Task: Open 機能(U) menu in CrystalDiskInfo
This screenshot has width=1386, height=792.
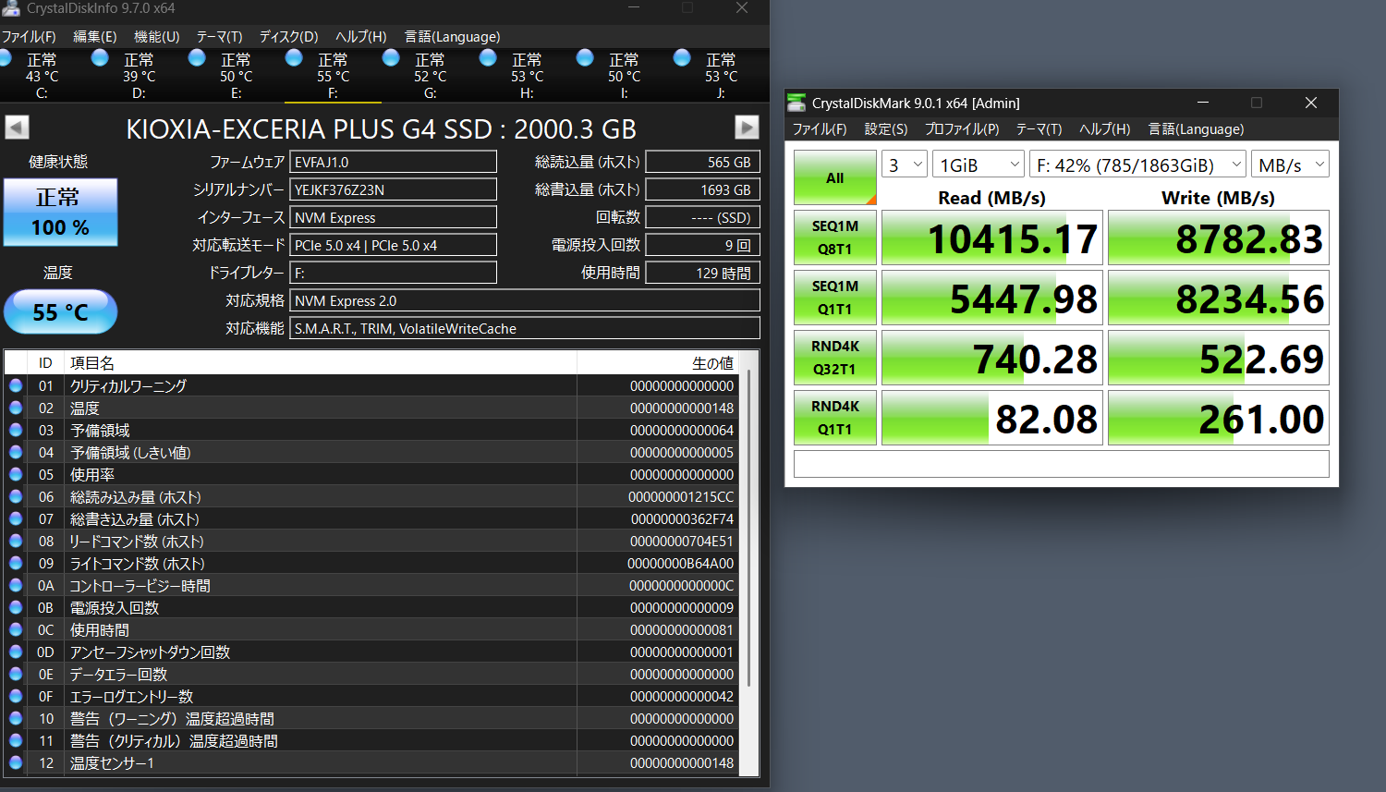Action: (x=157, y=37)
